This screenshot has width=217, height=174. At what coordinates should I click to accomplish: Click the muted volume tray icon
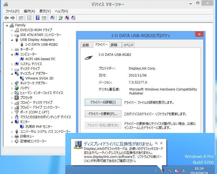click(x=177, y=171)
